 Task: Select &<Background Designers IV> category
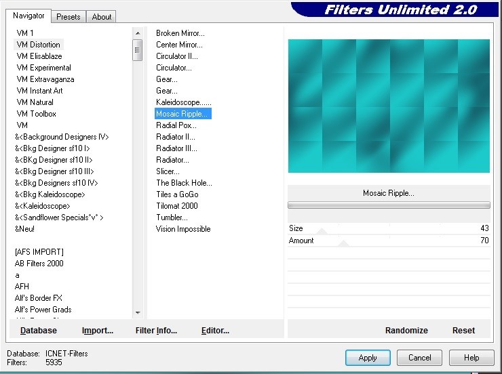pos(62,137)
